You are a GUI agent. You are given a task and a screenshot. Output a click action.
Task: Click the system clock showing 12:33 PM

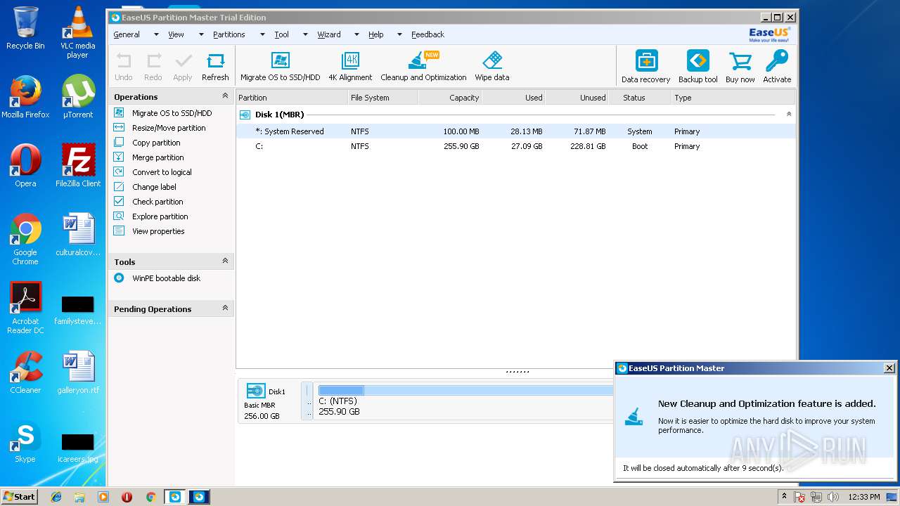(x=864, y=497)
